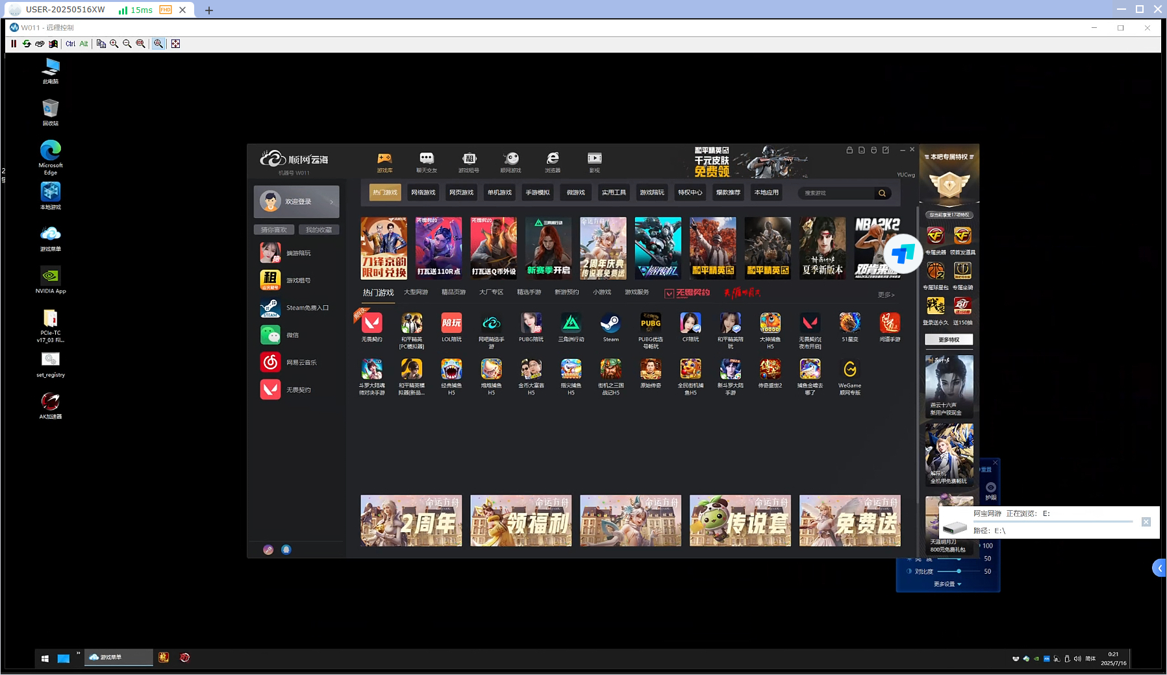
Task: Open 网易云音乐 in the left sidebar
Action: click(289, 362)
